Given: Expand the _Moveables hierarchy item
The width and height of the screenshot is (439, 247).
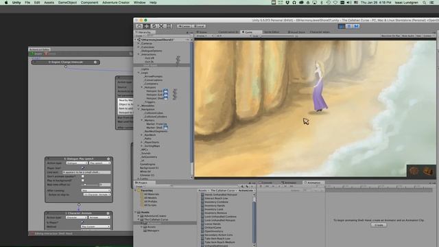Looking at the screenshot, I should click(x=139, y=106).
